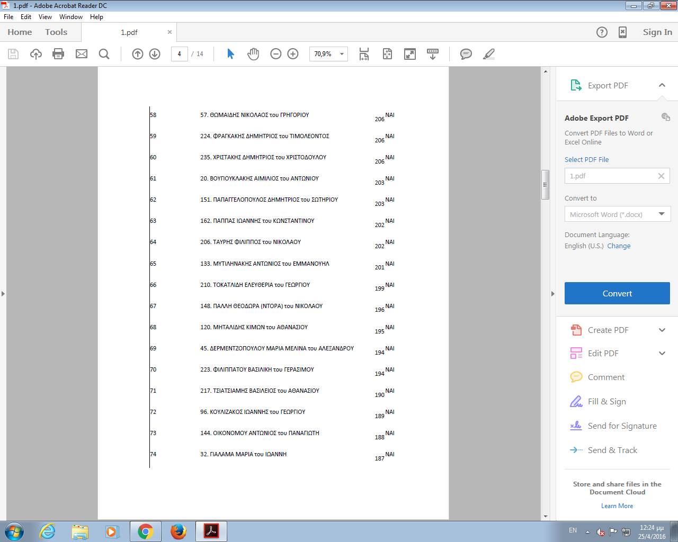Click the Create PDF tool icon

576,330
